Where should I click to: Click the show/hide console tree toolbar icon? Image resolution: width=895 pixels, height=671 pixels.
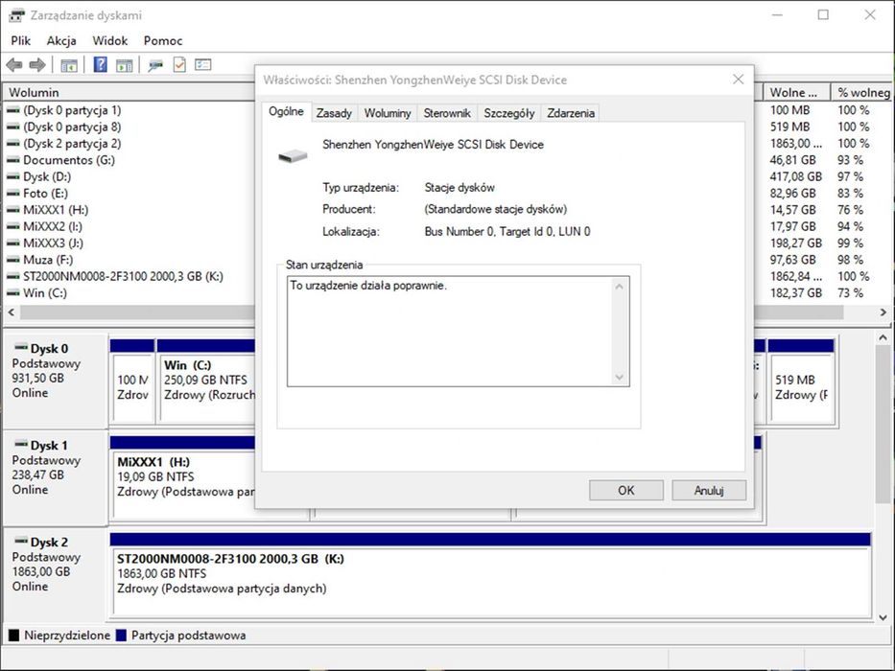click(69, 65)
